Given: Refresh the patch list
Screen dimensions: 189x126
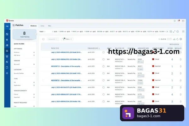Looking at the screenshot, I should tap(177, 39).
